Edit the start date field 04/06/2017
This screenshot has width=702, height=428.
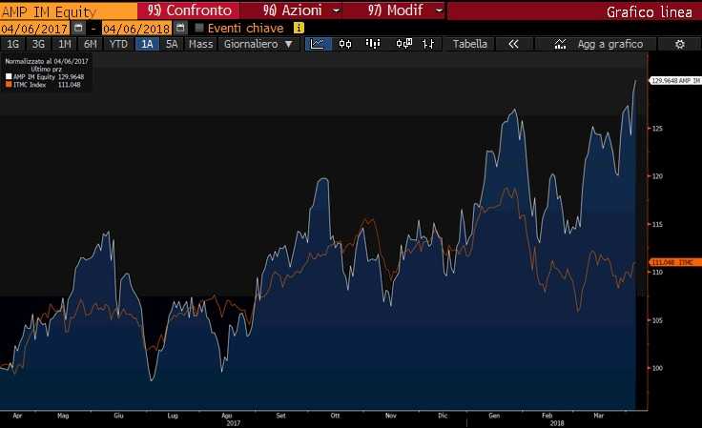tap(35, 29)
